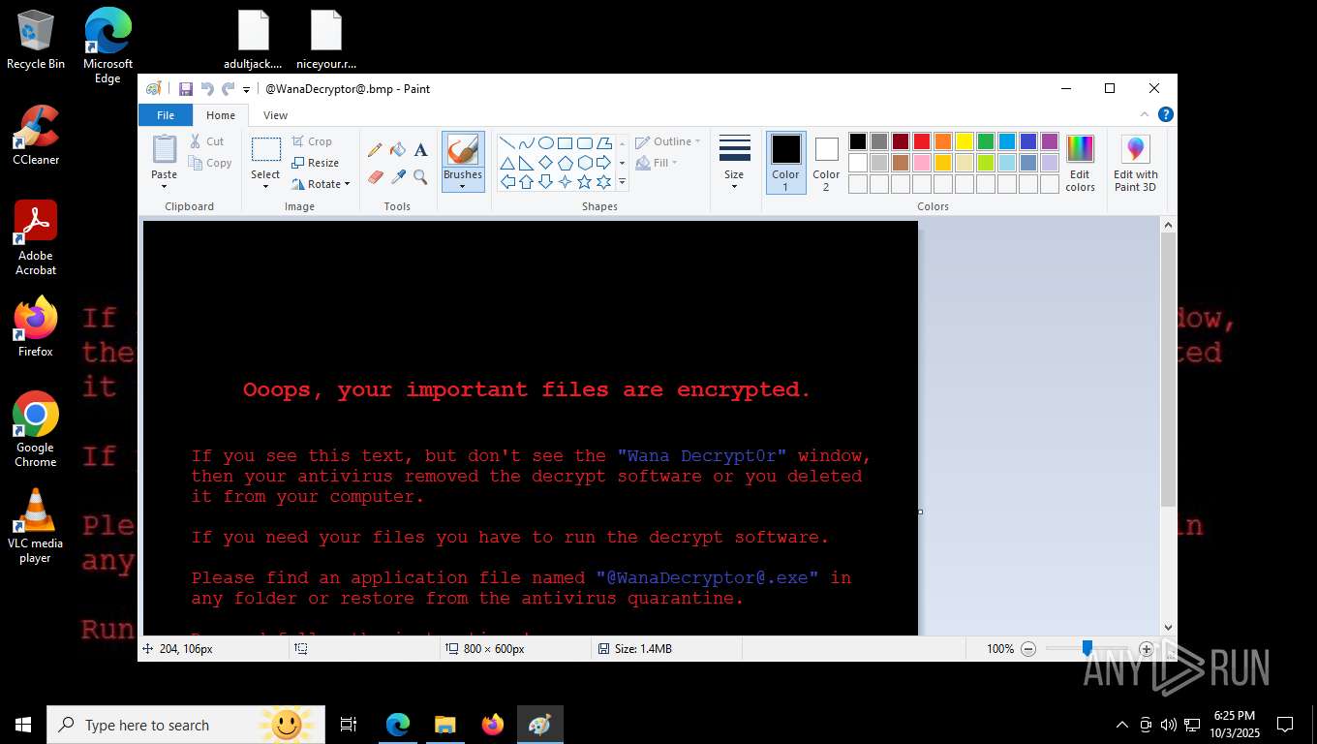Viewport: 1317px width, 744px height.
Task: Open Paint Help question mark
Action: point(1166,114)
